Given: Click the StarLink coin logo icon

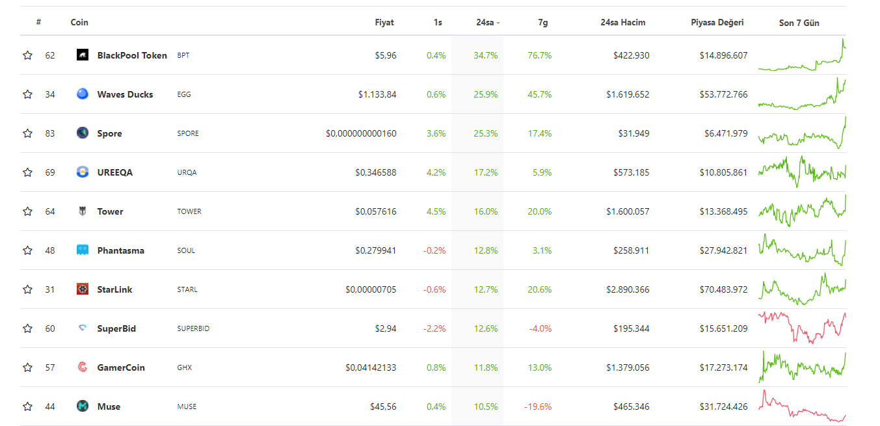Looking at the screenshot, I should [82, 289].
